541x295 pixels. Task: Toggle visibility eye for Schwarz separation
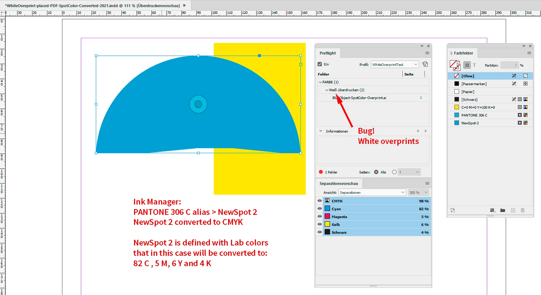(319, 232)
